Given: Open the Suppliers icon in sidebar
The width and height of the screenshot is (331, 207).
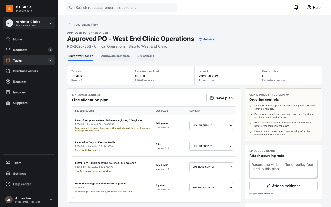Looking at the screenshot, I should (x=8, y=103).
